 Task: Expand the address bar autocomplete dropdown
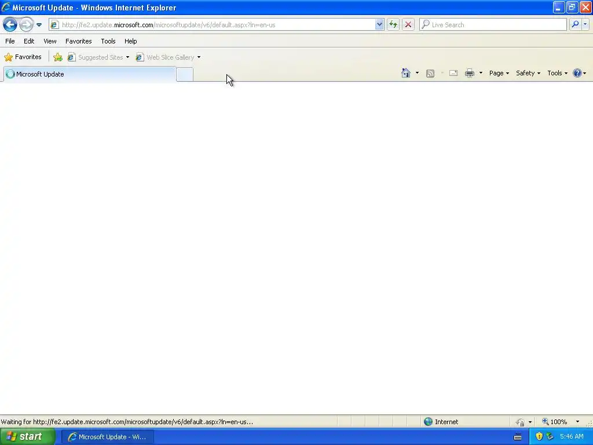click(379, 25)
